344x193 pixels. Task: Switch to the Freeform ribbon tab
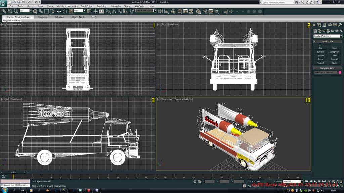coord(43,17)
